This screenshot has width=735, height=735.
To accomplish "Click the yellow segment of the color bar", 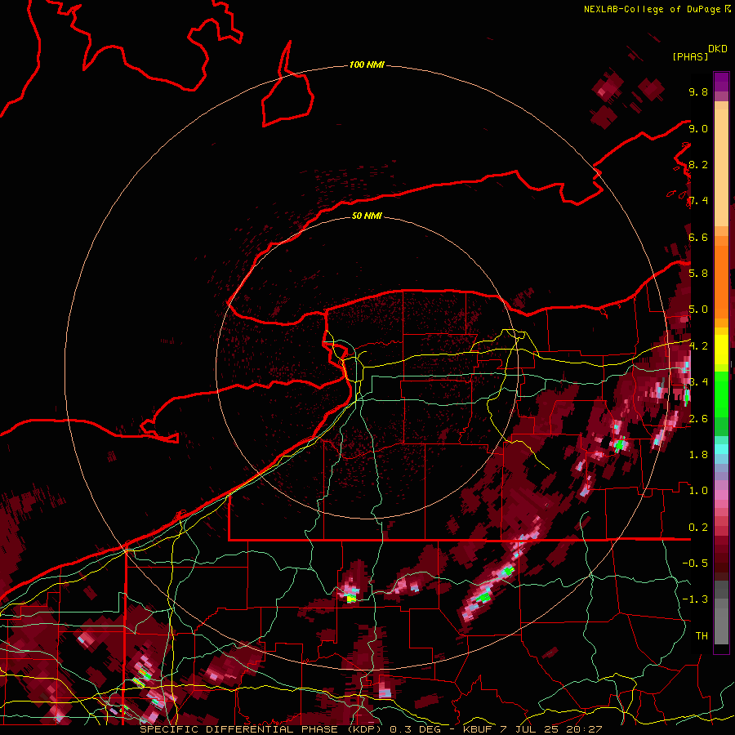I will click(721, 350).
